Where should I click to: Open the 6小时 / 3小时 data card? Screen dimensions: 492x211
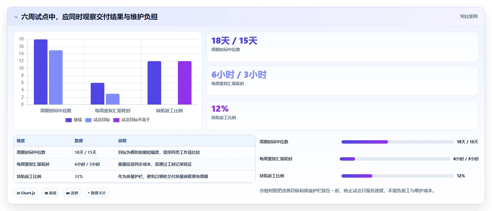[x=342, y=81]
